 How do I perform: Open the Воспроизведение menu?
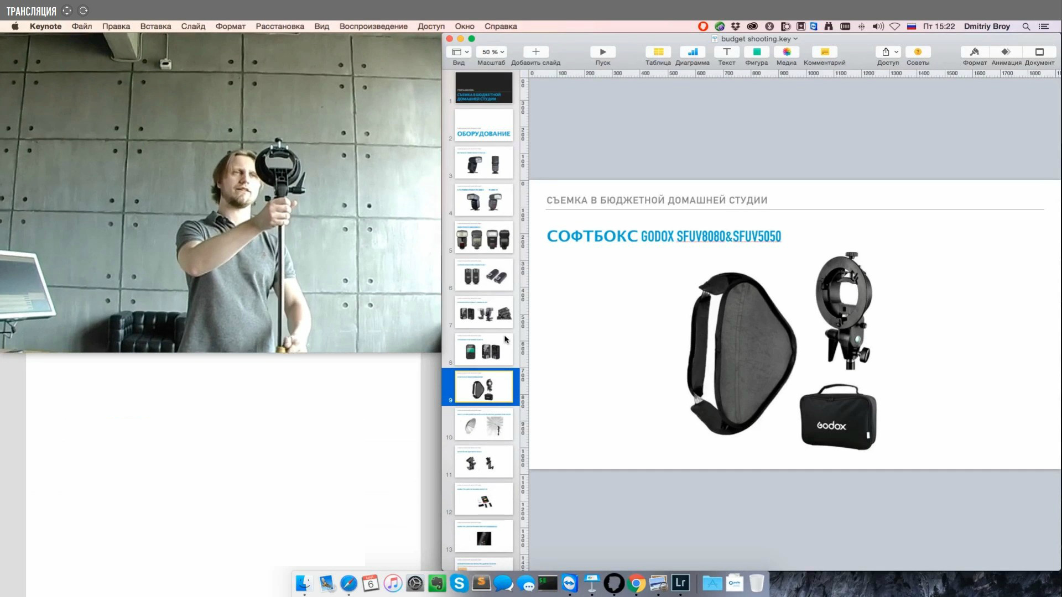373,26
